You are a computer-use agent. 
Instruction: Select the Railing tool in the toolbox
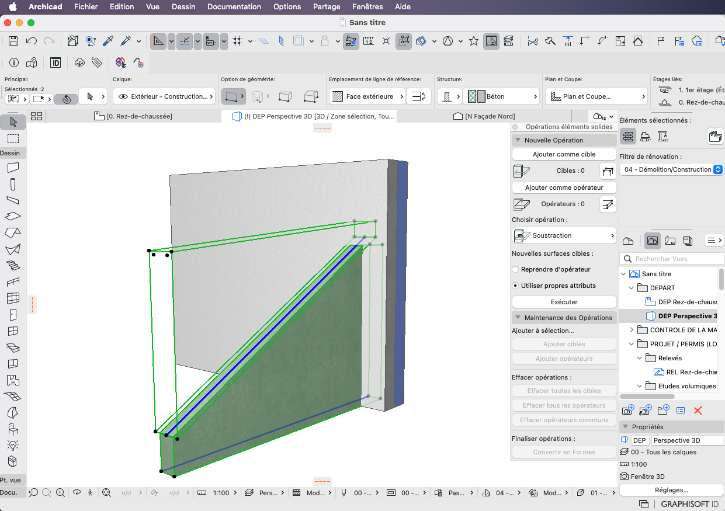pos(13,282)
